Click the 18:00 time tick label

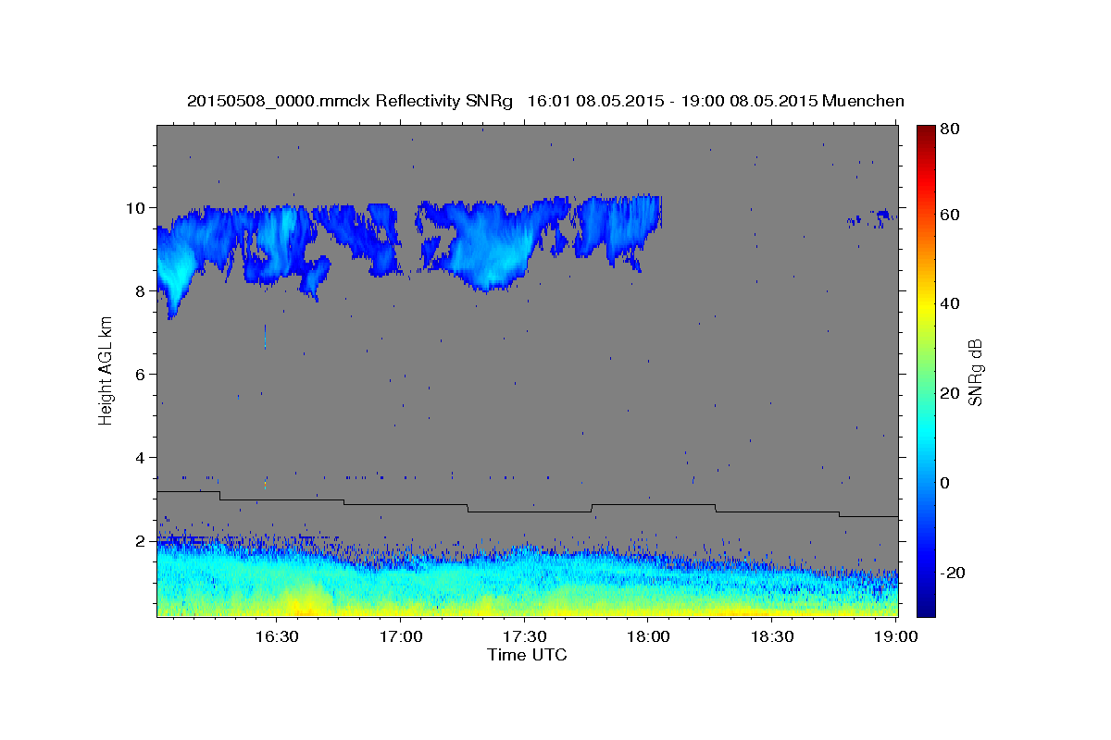pos(648,636)
